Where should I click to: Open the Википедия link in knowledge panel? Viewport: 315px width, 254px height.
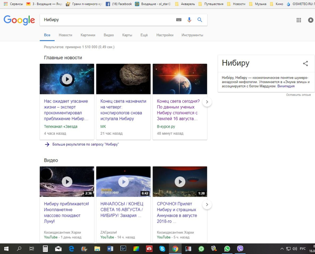(x=286, y=86)
